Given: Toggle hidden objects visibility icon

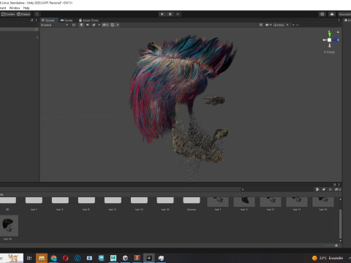Looking at the screenshot, I should point(105,25).
